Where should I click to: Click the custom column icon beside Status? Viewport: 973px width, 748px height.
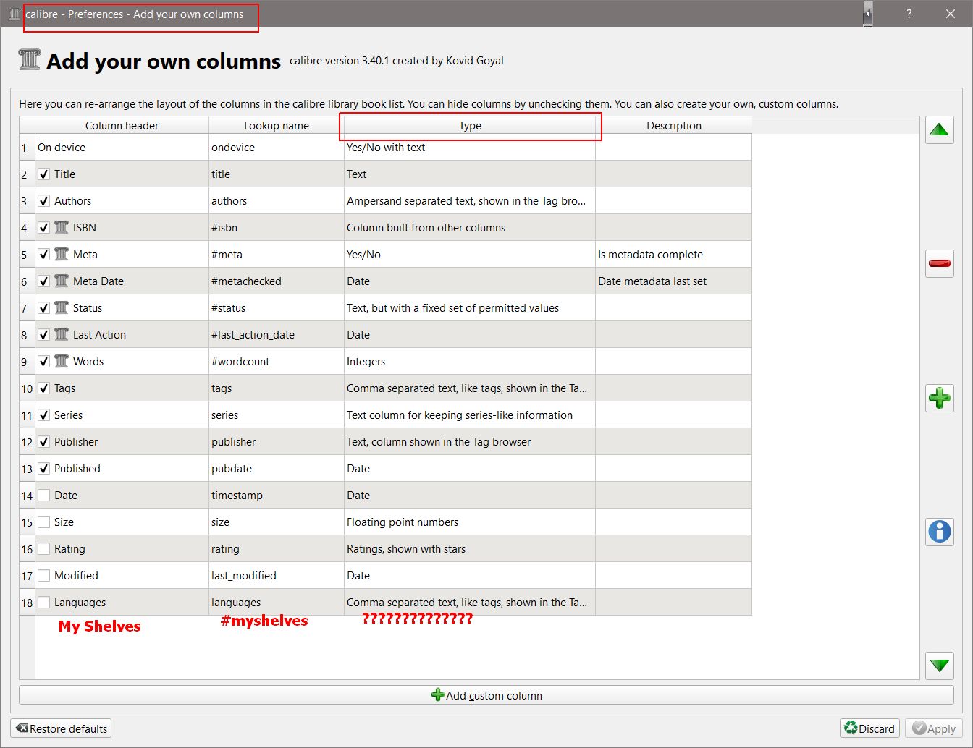coord(62,307)
